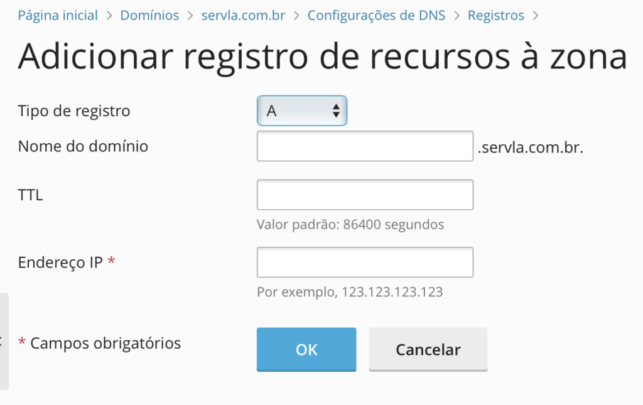This screenshot has width=643, height=405.
Task: Click into the TTL input box
Action: tap(365, 195)
